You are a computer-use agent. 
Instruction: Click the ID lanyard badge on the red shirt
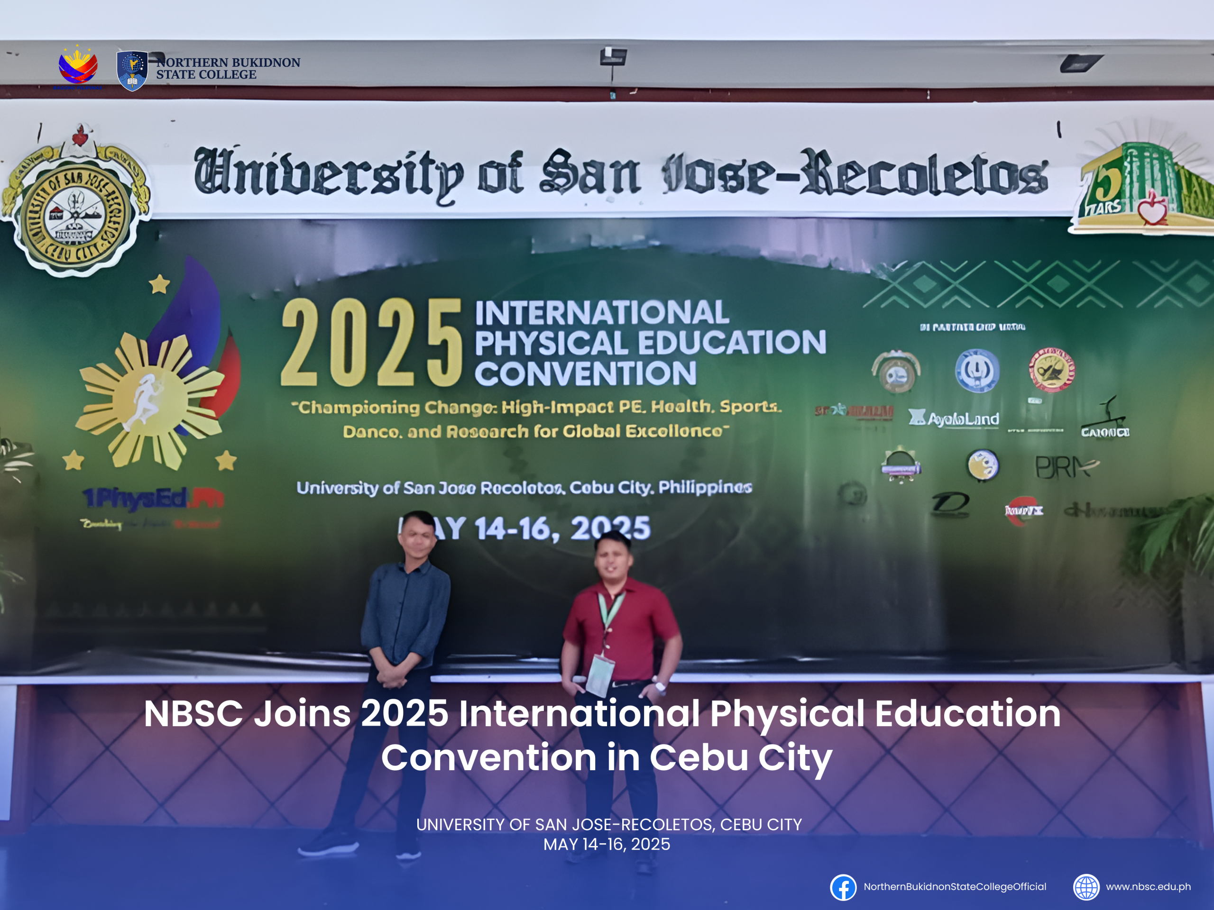(600, 675)
